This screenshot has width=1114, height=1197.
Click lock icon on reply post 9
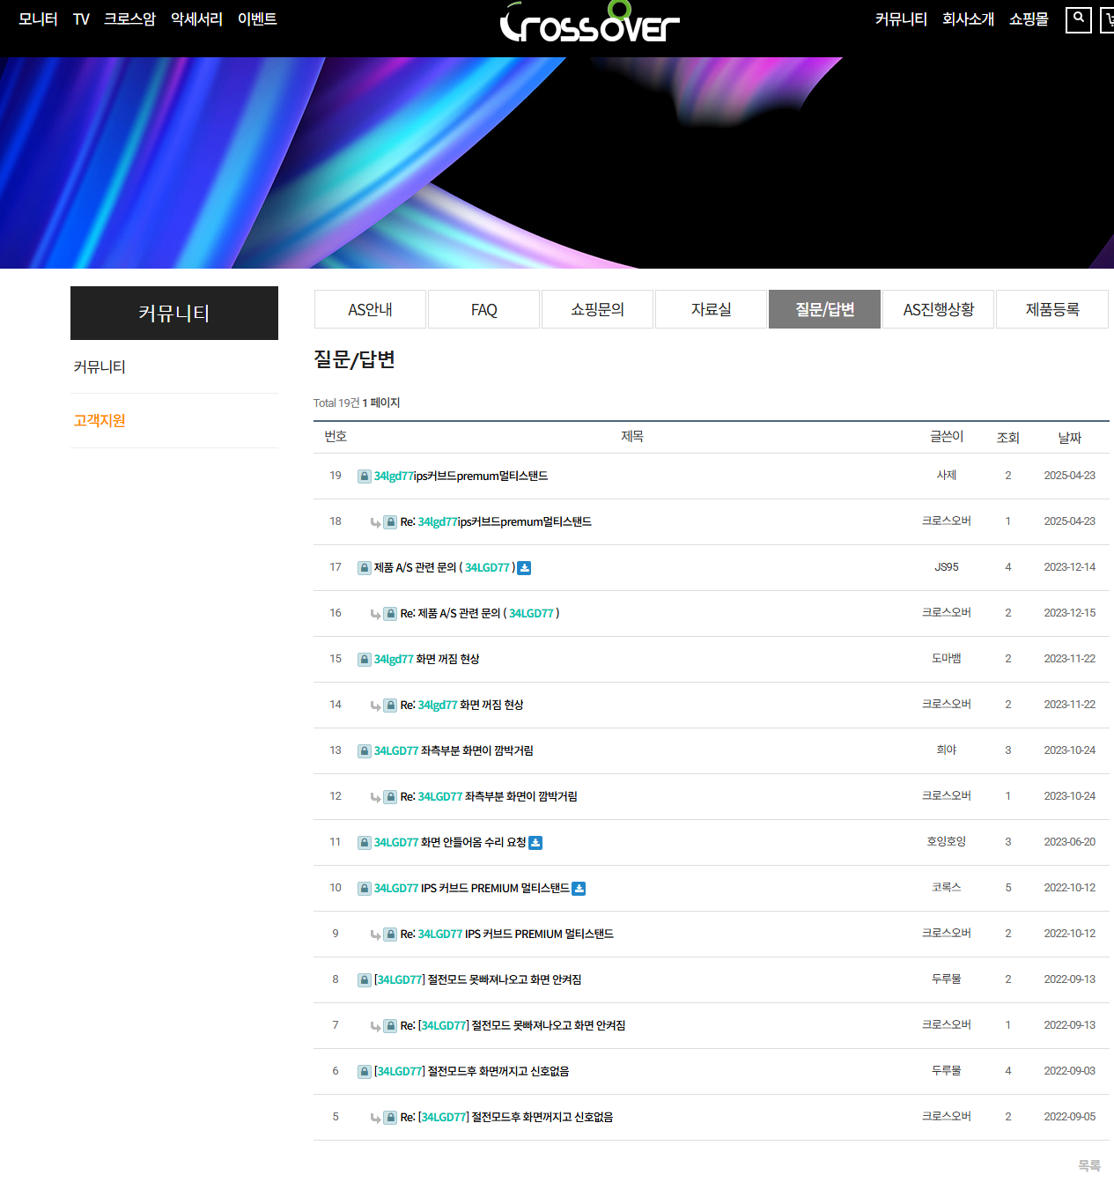tap(390, 934)
